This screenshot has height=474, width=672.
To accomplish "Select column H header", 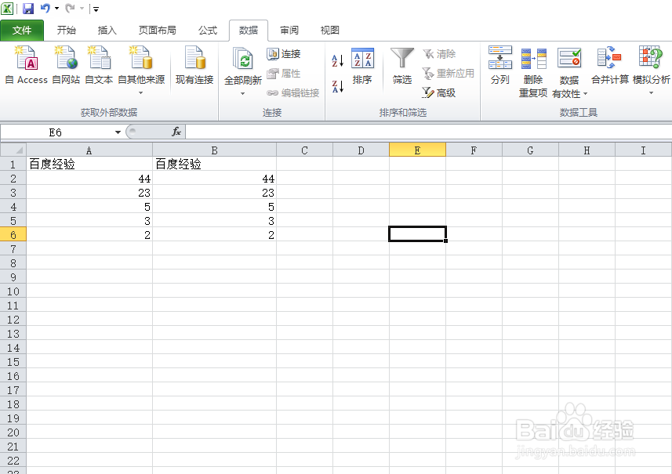I will coord(587,150).
